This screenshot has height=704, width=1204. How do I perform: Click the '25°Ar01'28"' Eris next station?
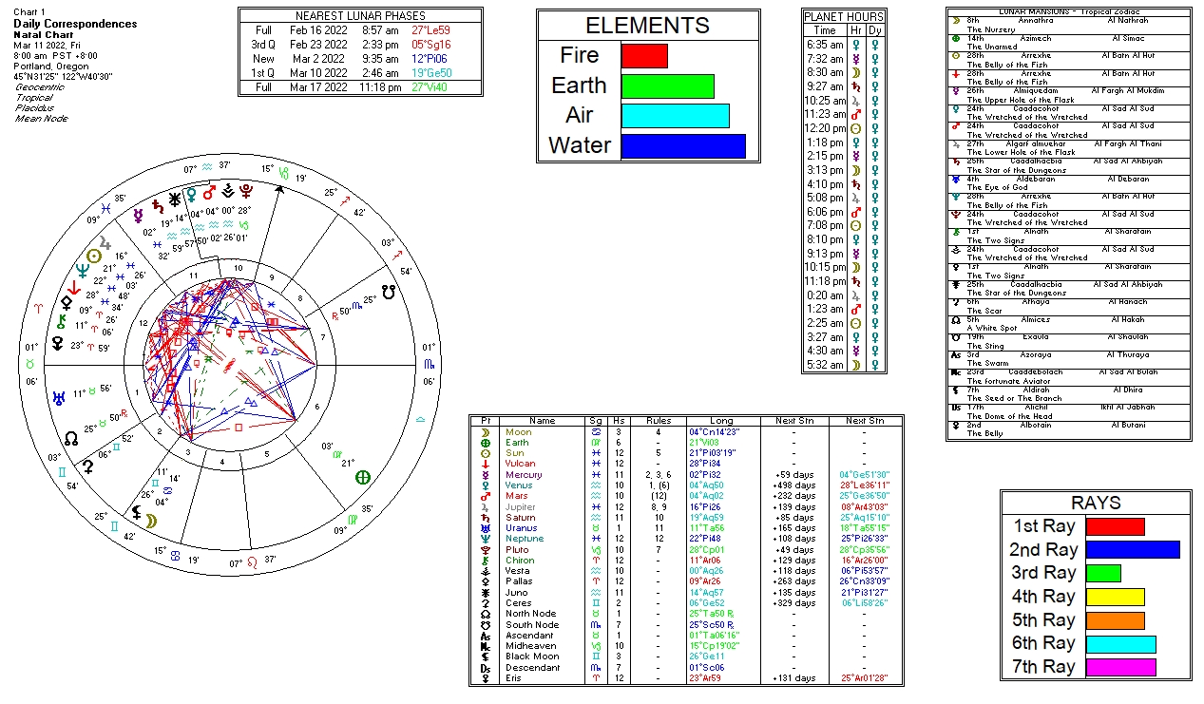864,678
